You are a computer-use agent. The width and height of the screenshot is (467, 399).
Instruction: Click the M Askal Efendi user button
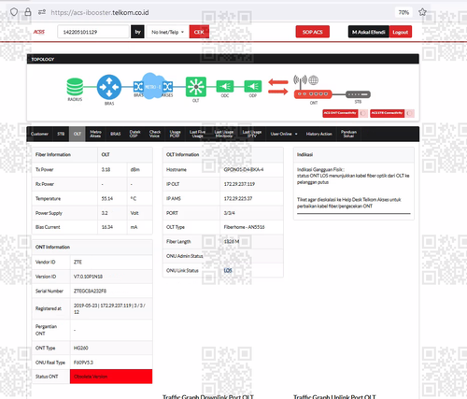tap(369, 32)
